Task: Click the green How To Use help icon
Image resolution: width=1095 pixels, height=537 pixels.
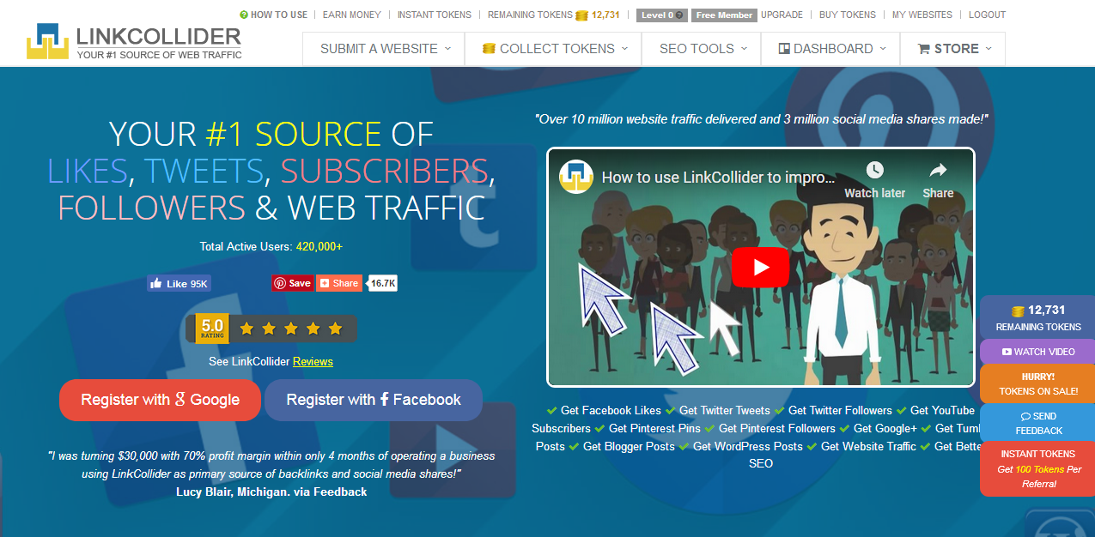Action: coord(244,15)
